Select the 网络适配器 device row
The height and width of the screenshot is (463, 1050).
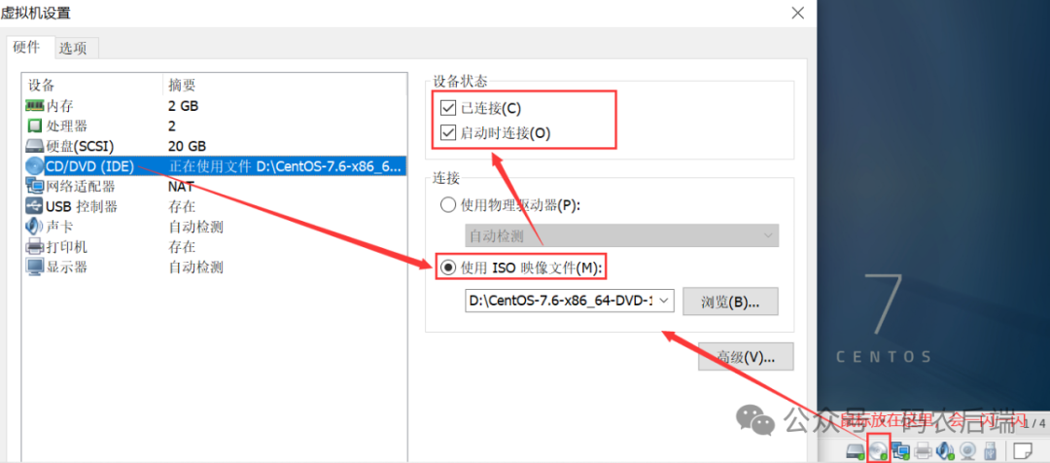[x=214, y=187]
